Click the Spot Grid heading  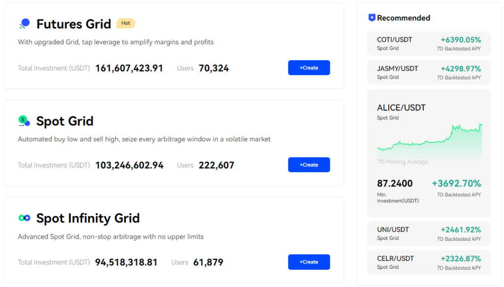click(64, 121)
